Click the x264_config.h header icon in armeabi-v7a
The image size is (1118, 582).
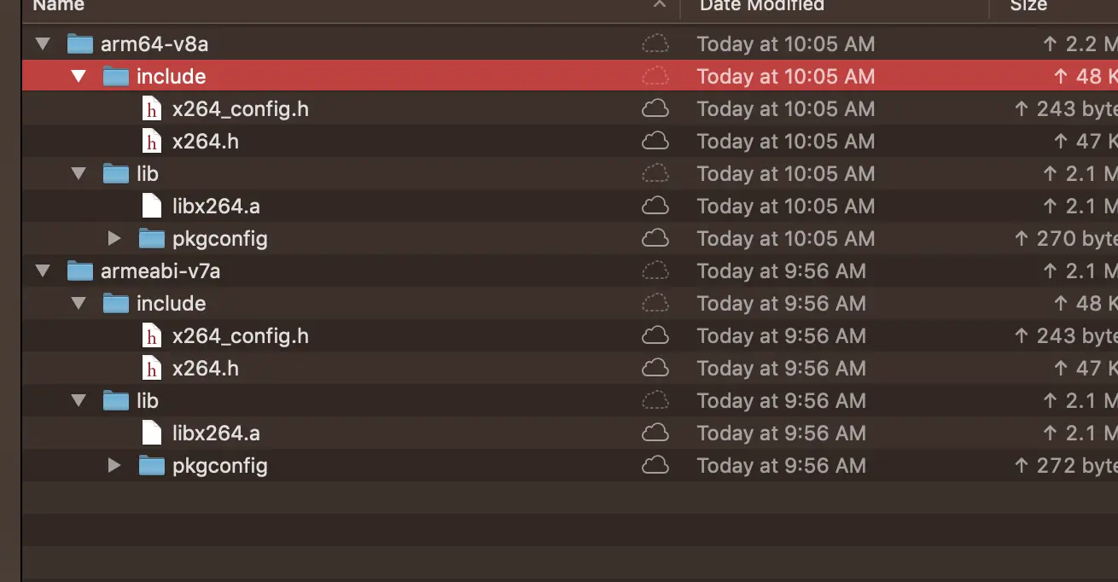(152, 335)
